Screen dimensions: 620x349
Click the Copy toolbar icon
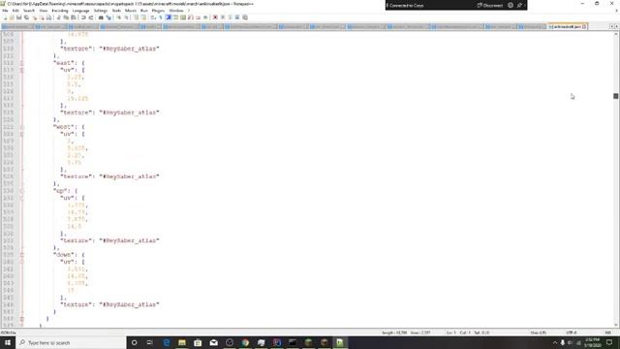point(66,17)
